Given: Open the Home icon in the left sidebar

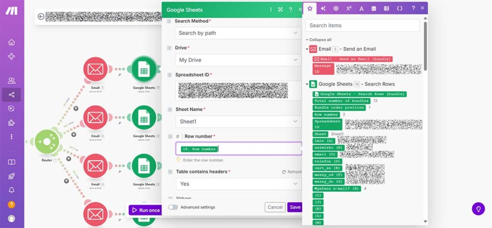Looking at the screenshot, I should [12, 42].
